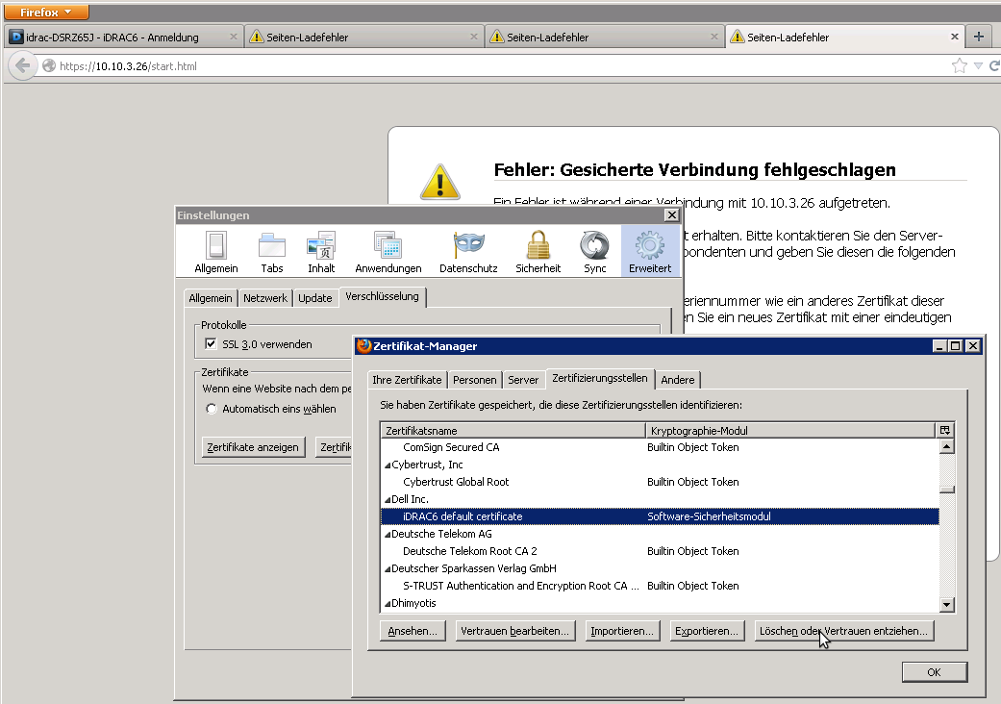Uncheck SSL 3.0 verwenden checkbox
The width and height of the screenshot is (1001, 704).
click(211, 344)
